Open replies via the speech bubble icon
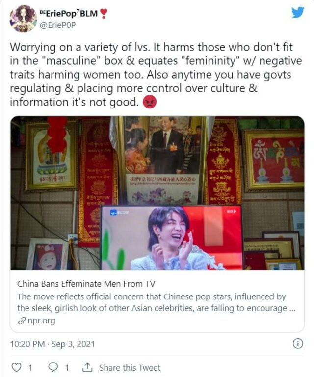The image size is (314, 377). coord(53,367)
